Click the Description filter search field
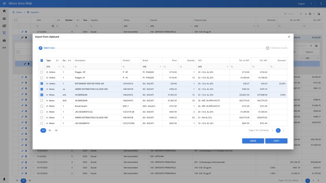 (x=97, y=67)
